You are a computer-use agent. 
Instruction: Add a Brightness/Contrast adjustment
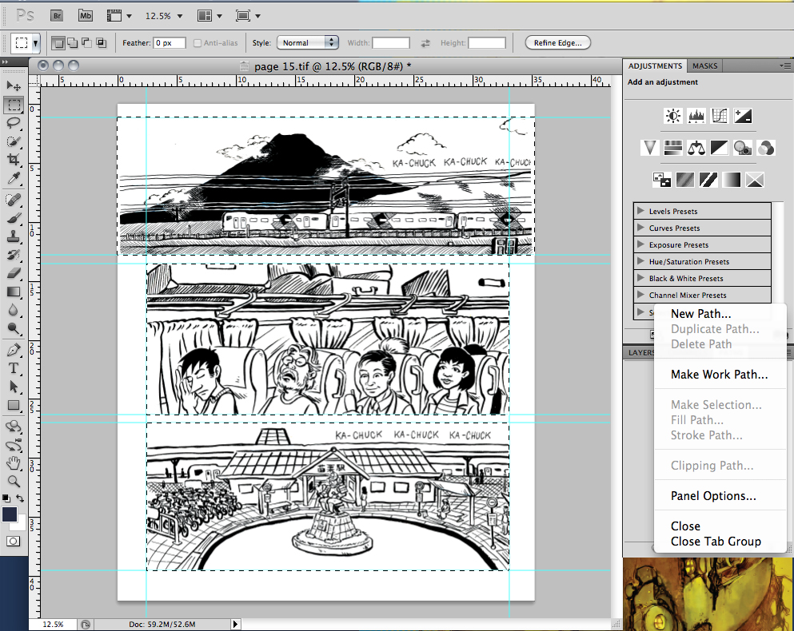tap(672, 115)
